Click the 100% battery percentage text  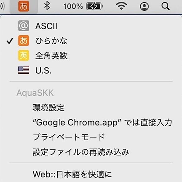(73, 6)
